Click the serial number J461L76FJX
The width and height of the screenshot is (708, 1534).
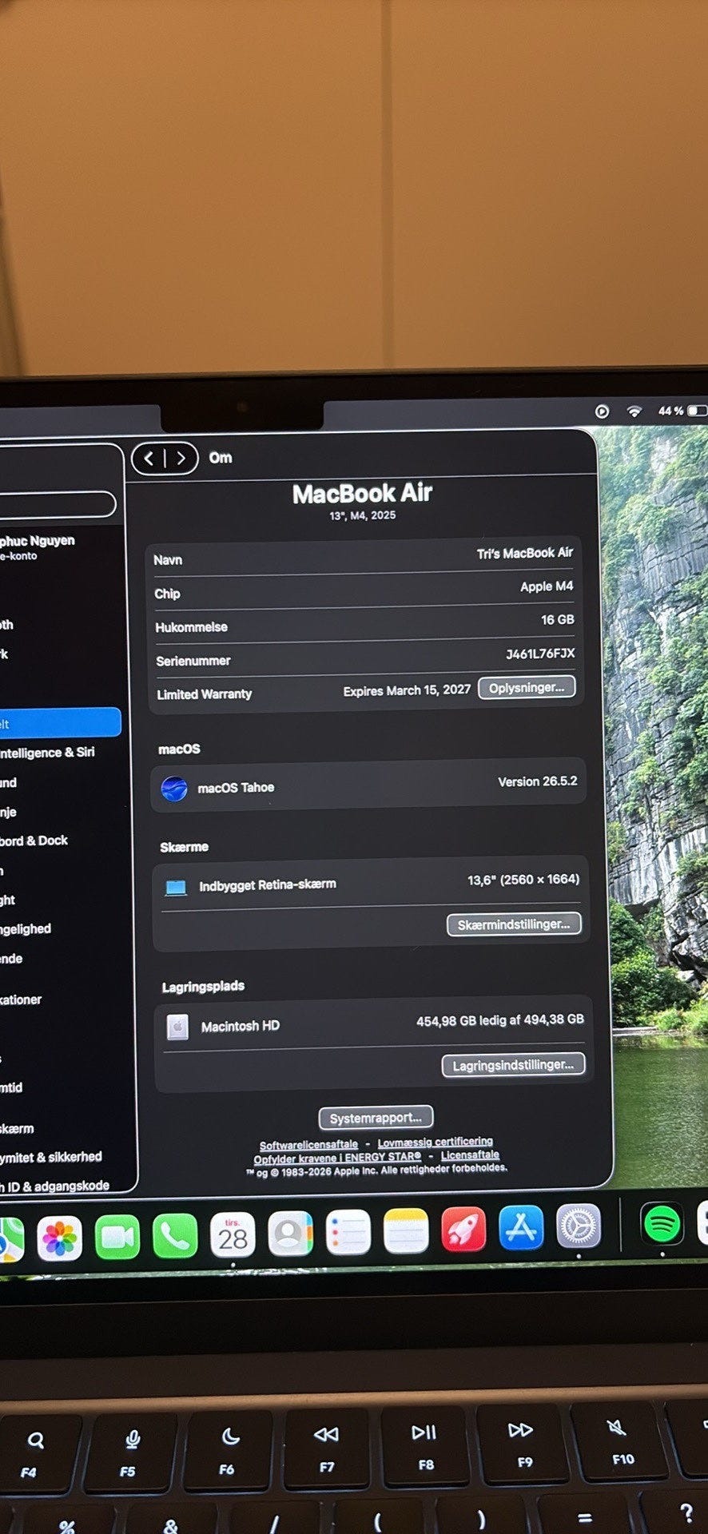tap(540, 654)
